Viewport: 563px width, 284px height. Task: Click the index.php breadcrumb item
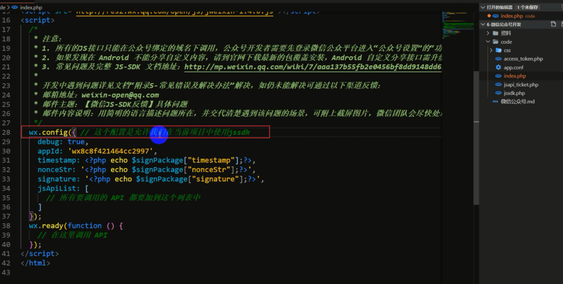pyautogui.click(x=31, y=7)
